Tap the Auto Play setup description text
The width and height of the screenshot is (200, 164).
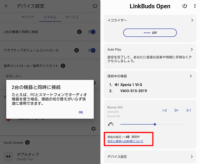[x=149, y=59]
